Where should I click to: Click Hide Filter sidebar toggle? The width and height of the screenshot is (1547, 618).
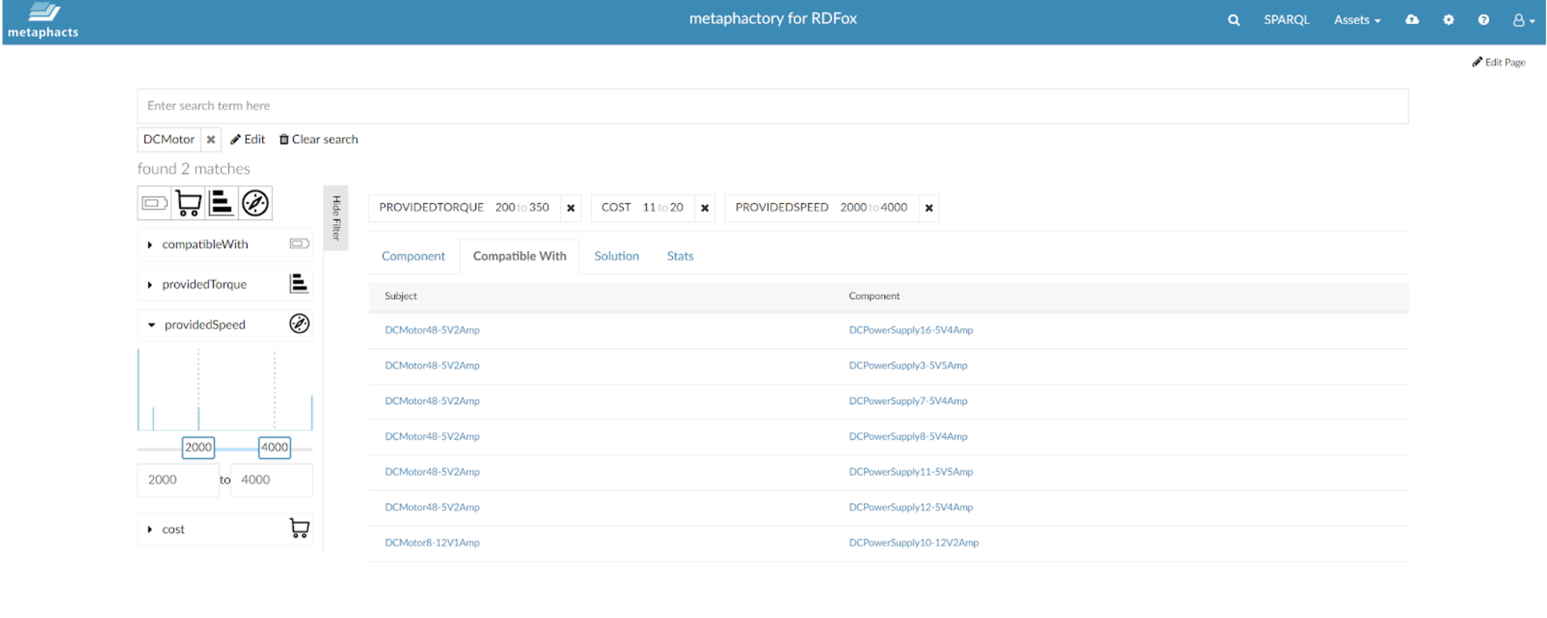tap(336, 218)
